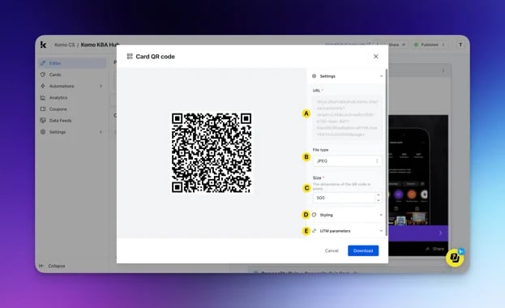Open the T user avatar menu
The height and width of the screenshot is (308, 505).
click(460, 45)
